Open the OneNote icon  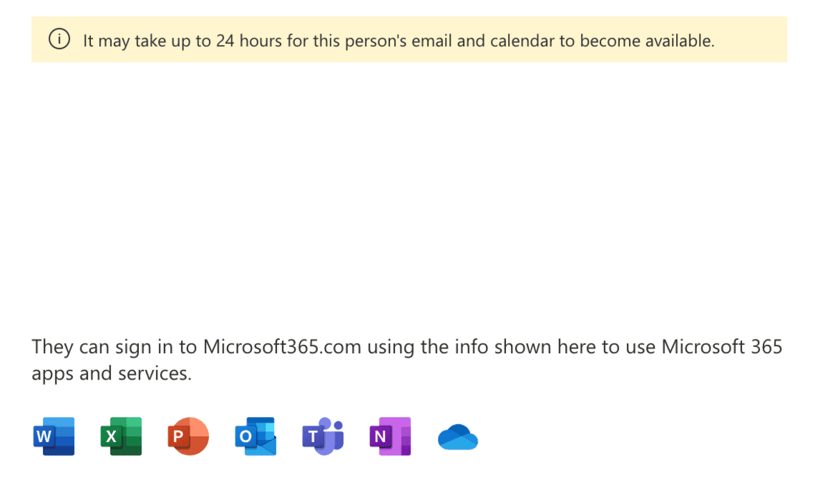pyautogui.click(x=389, y=436)
